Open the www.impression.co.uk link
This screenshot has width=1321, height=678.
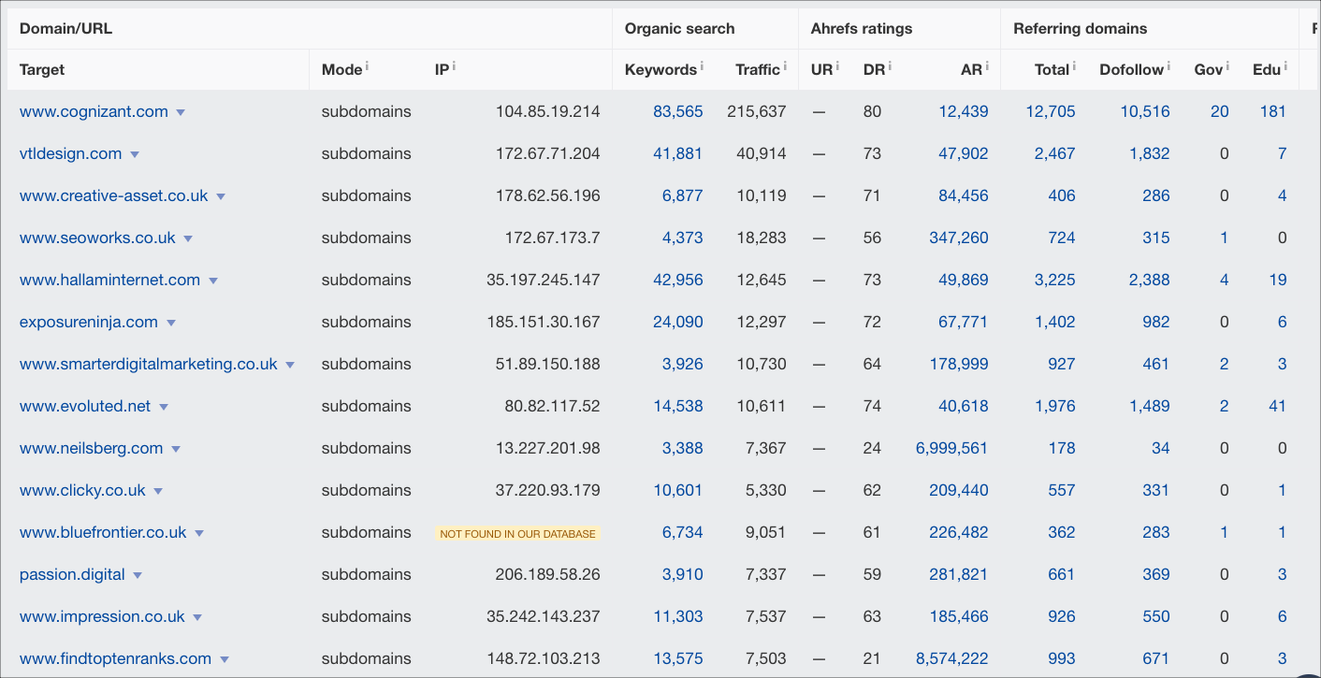click(x=102, y=617)
